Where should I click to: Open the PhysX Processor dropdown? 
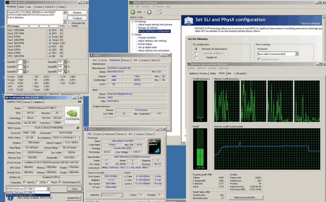coord(296,54)
